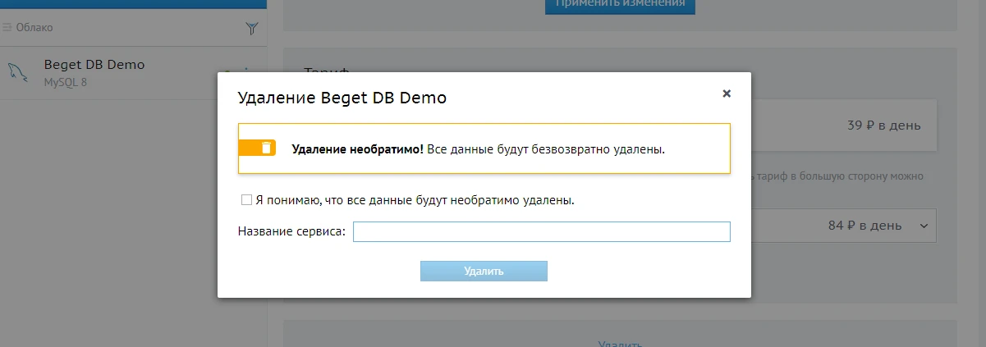Tick the irreversible deletion confirmation checkbox

246,199
